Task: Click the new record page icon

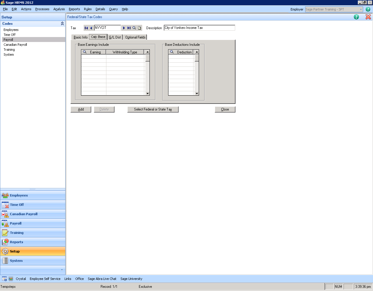Action: click(x=140, y=28)
